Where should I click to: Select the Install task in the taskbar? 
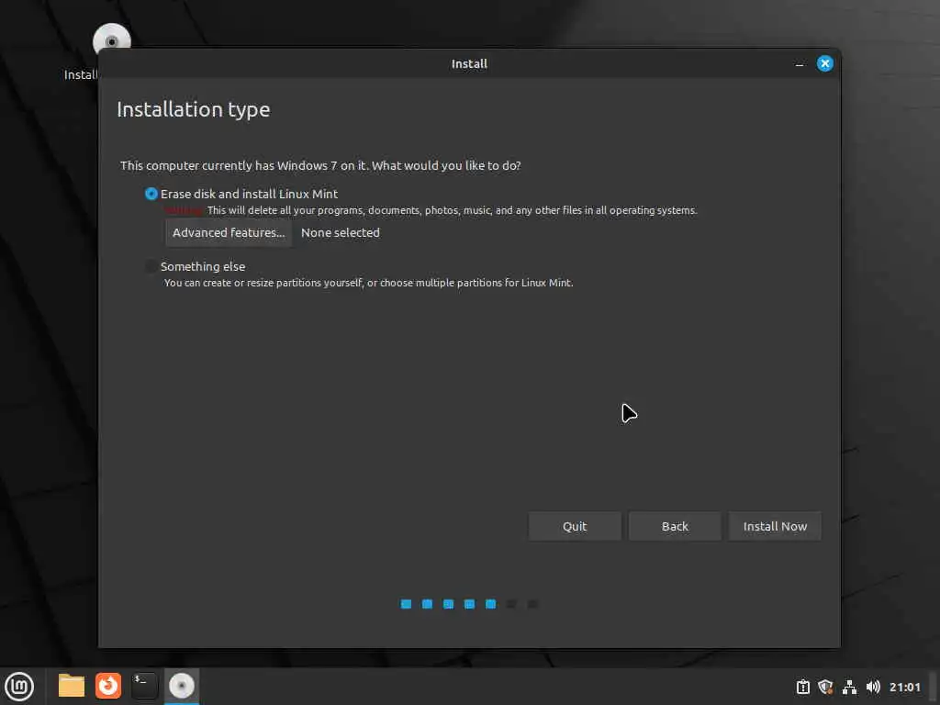[182, 686]
